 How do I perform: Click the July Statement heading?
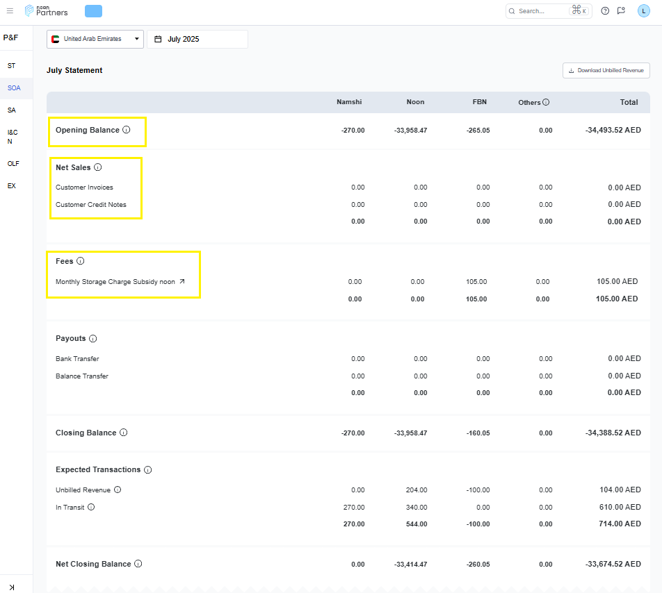pos(74,70)
